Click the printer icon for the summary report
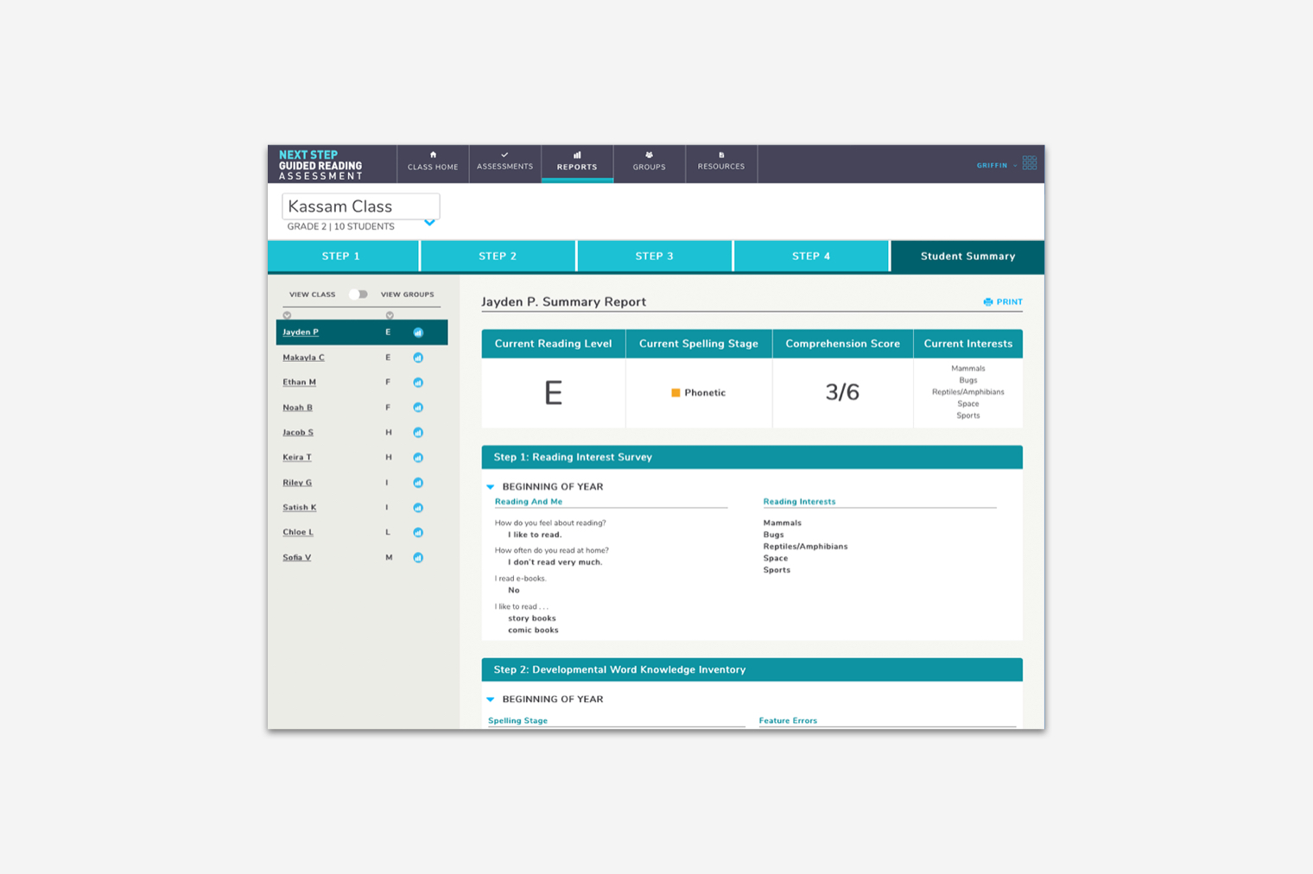This screenshot has width=1313, height=874. [x=988, y=302]
